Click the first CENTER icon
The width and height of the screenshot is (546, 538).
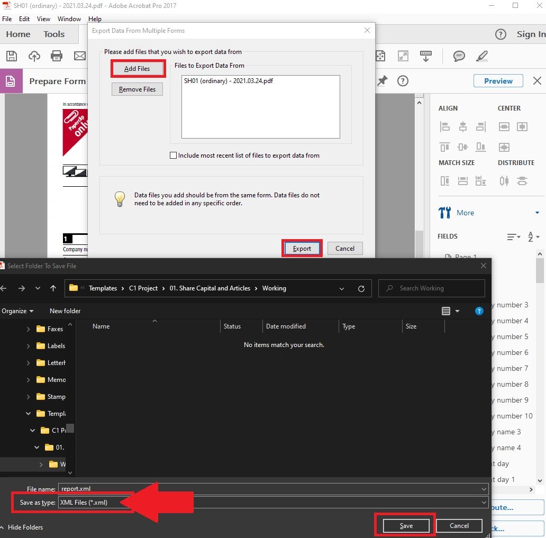tap(504, 127)
